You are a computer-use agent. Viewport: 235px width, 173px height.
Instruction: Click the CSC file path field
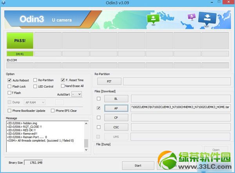point(181,127)
